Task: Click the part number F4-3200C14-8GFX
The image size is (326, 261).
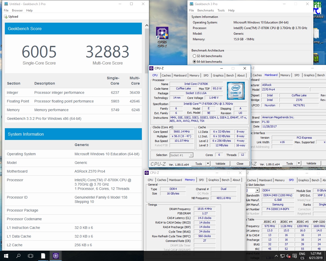Action: [x=278, y=209]
